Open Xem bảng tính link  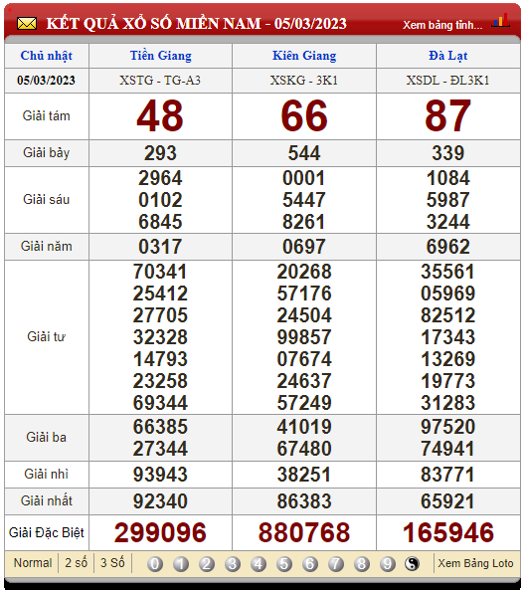point(442,25)
